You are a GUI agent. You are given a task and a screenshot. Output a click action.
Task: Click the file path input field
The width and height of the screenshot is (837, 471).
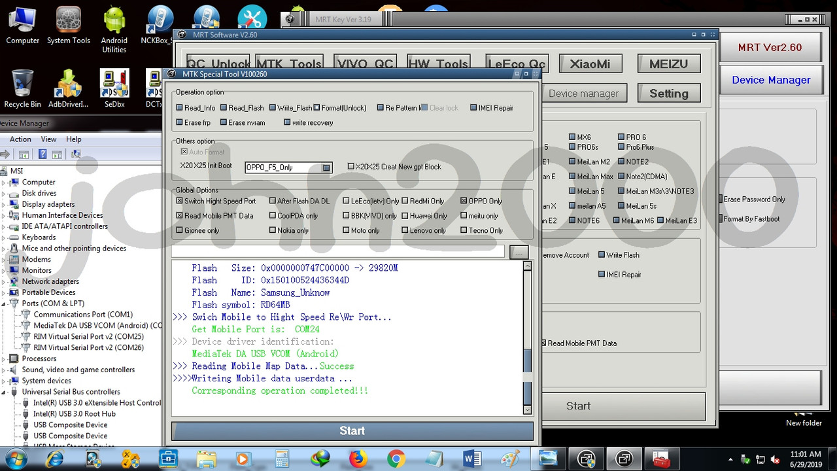pyautogui.click(x=338, y=252)
